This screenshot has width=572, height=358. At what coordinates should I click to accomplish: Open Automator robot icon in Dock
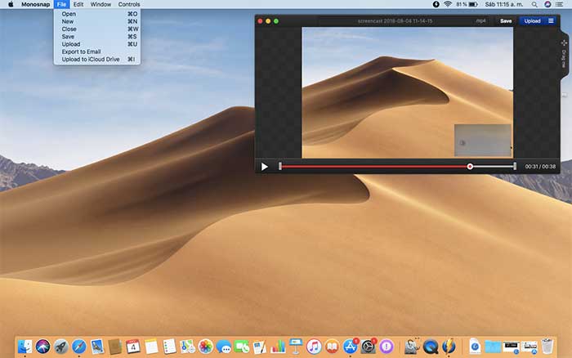tap(412, 347)
